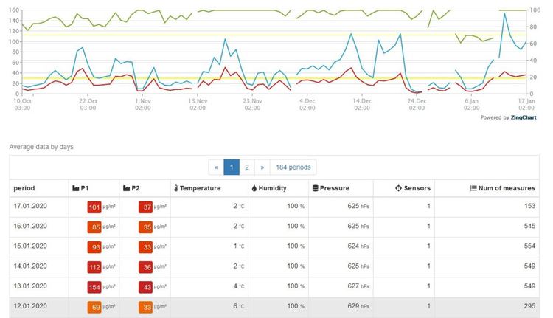This screenshot has width=553, height=318.
Task: Click the 24.Dec axis label on chart
Action: (x=417, y=105)
